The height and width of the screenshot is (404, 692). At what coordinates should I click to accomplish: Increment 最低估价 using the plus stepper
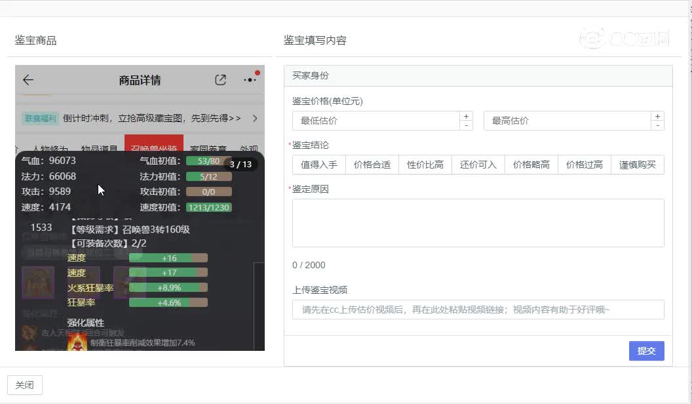466,116
